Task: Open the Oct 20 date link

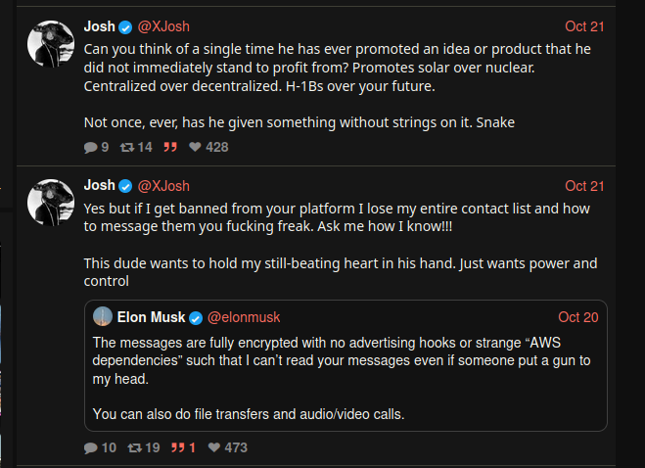Action: click(x=577, y=317)
